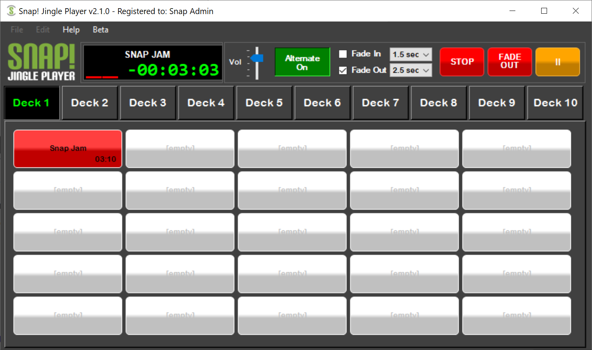Open the File menu

[17, 30]
